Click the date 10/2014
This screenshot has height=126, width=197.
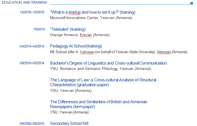tap(39, 29)
